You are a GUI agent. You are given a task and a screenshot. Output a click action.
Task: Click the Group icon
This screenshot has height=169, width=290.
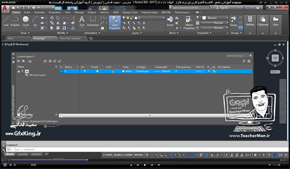(x=233, y=21)
